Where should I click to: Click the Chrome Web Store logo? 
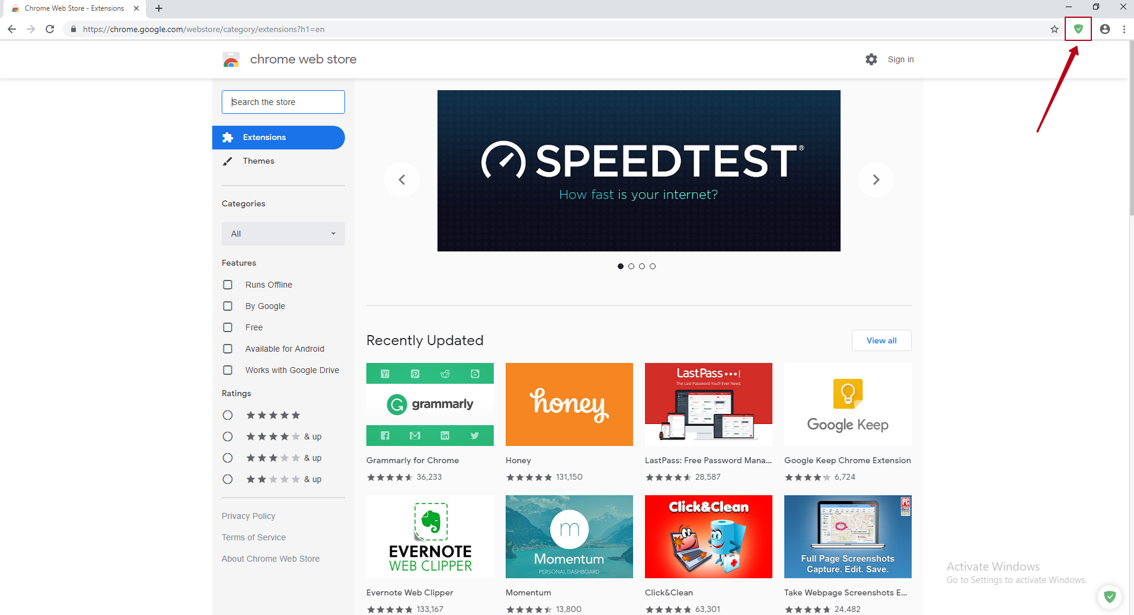point(231,59)
